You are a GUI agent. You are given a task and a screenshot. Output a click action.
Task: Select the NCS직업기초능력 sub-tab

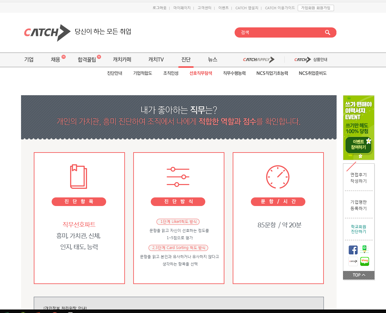click(272, 73)
